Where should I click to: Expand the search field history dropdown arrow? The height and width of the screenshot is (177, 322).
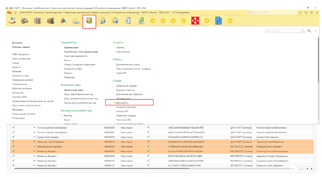303,31
